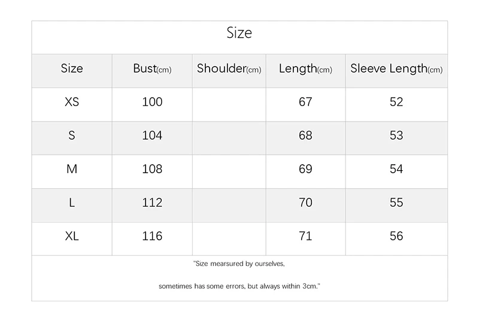Click length value 68 for S

point(305,135)
